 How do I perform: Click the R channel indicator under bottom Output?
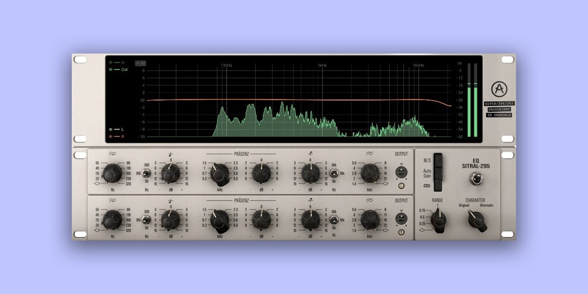pos(401,232)
